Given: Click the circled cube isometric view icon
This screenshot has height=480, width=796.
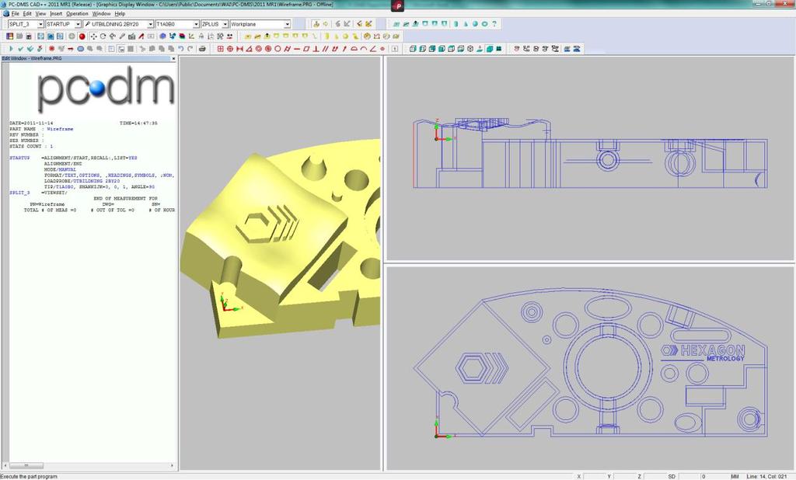Looking at the screenshot, I should pos(470,49).
